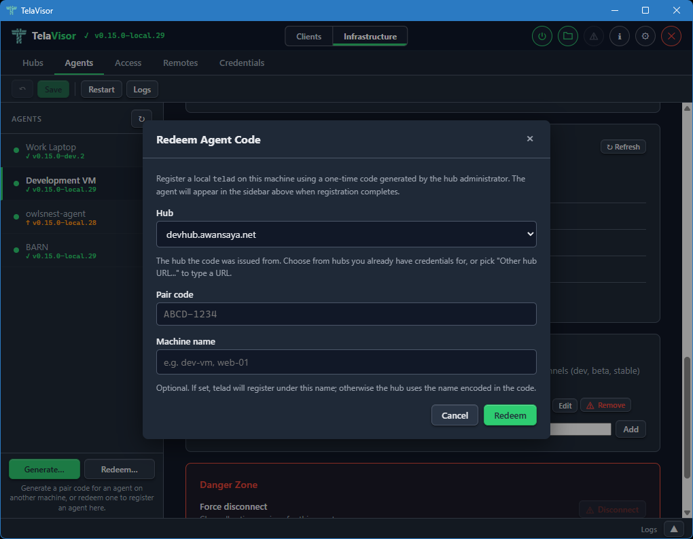The height and width of the screenshot is (539, 693).
Task: Click the scrollbar up arrow
Action: tap(687, 108)
